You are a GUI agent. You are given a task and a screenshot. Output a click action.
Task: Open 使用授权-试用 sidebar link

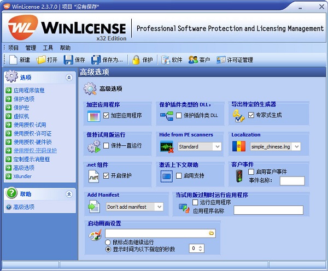click(30, 125)
